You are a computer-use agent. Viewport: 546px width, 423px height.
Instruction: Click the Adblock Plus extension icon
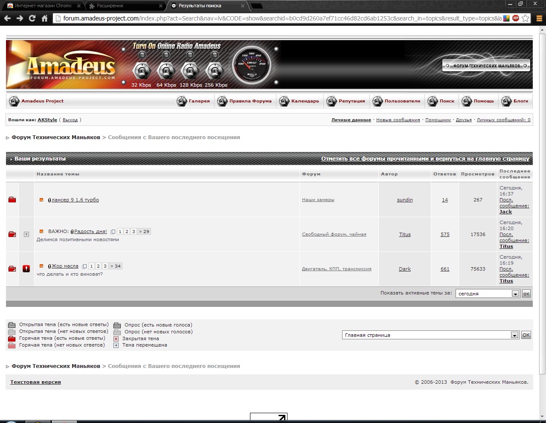coord(516,18)
